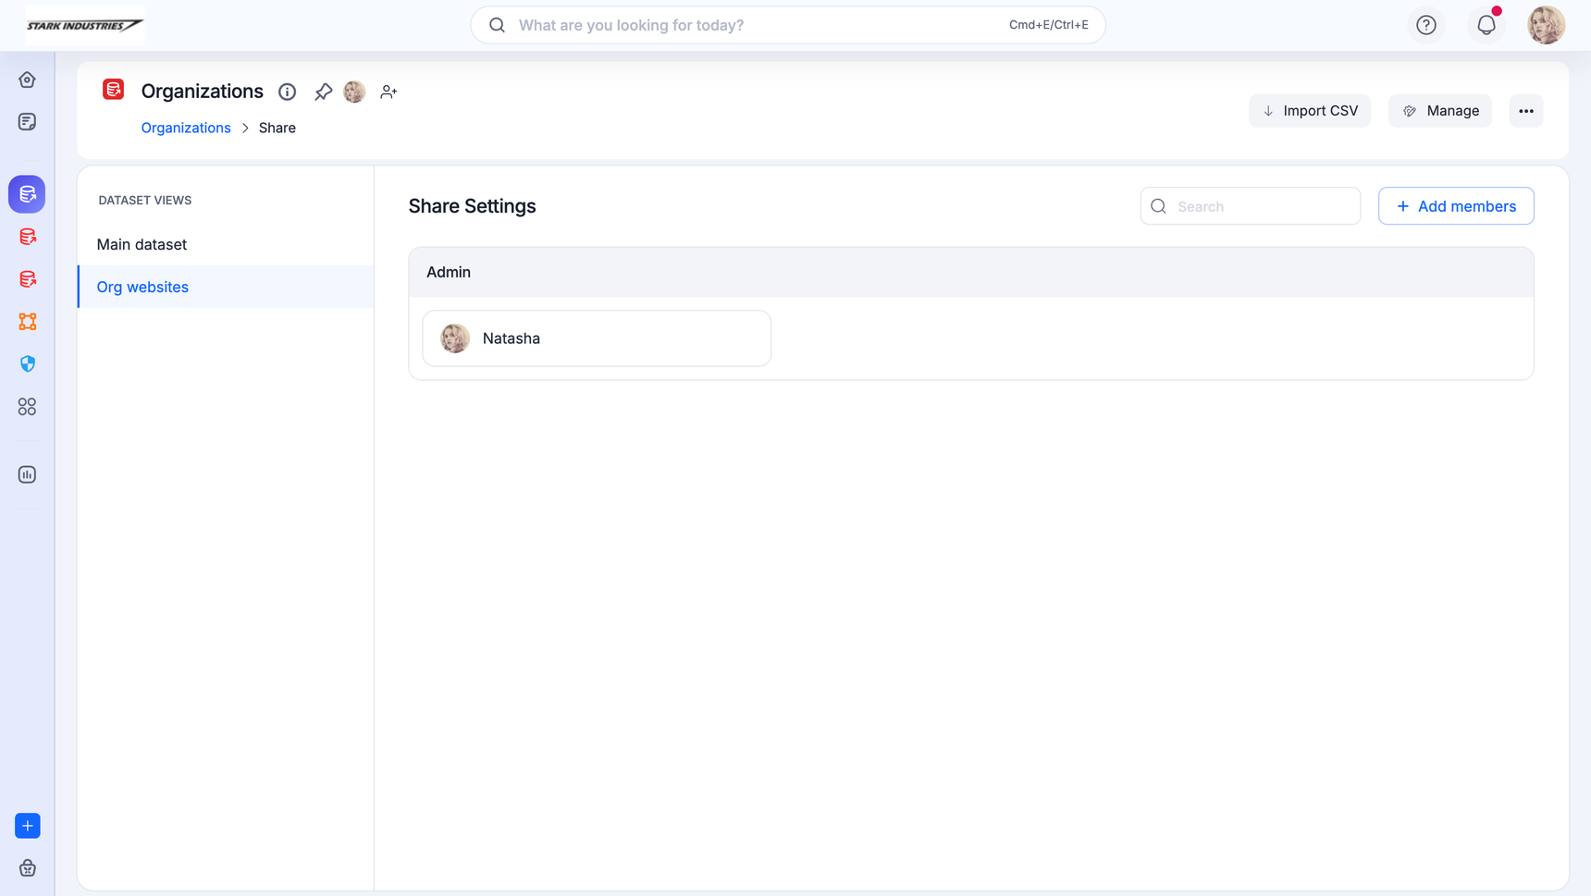Image resolution: width=1591 pixels, height=896 pixels.
Task: Open the orange workflow nodes sidebar icon
Action: tap(27, 322)
